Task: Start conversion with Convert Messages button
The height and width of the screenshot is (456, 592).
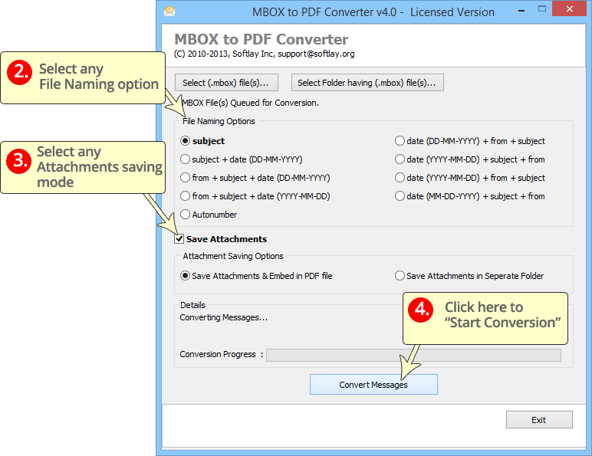Action: pos(373,384)
